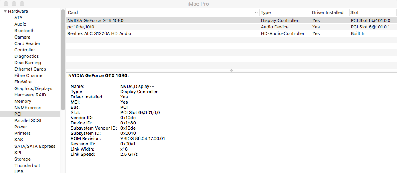Click the Built In slot cell
This screenshot has height=173, width=397.
358,33
